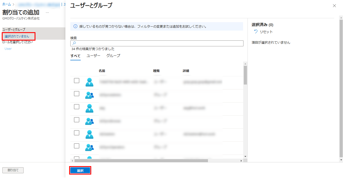Click the info icon in the filter notice
Viewport: 344px width, 178px height.
pyautogui.click(x=75, y=26)
